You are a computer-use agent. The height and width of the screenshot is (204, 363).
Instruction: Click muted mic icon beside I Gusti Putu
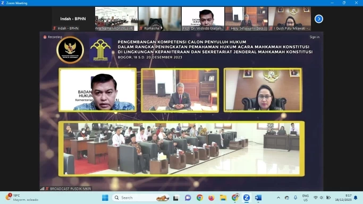click(271, 28)
